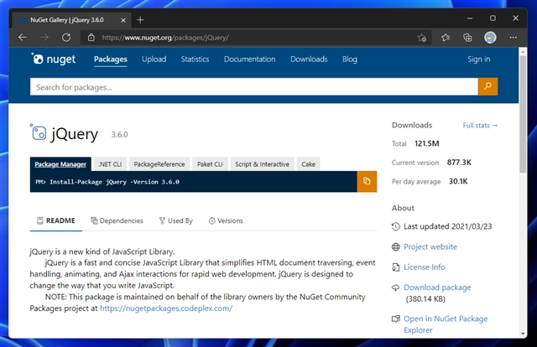Close the NuGet Gallery tab
This screenshot has width=537, height=347.
coord(123,20)
